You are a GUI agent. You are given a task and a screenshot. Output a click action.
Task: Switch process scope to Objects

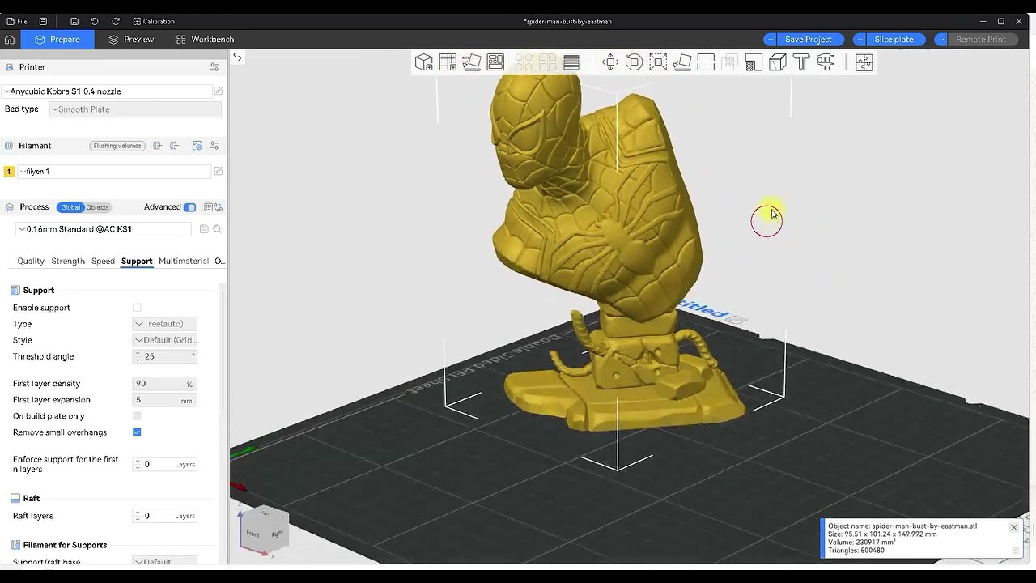97,207
